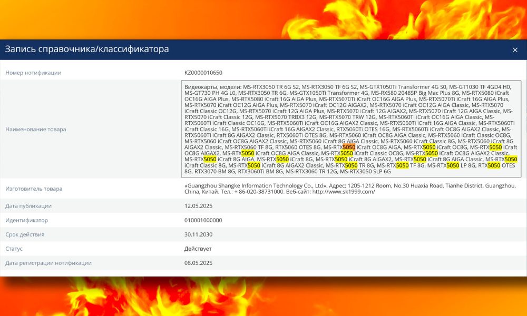The height and width of the screenshot is (316, 527).
Task: Click the Изготовитель товара label
Action: coord(34,189)
